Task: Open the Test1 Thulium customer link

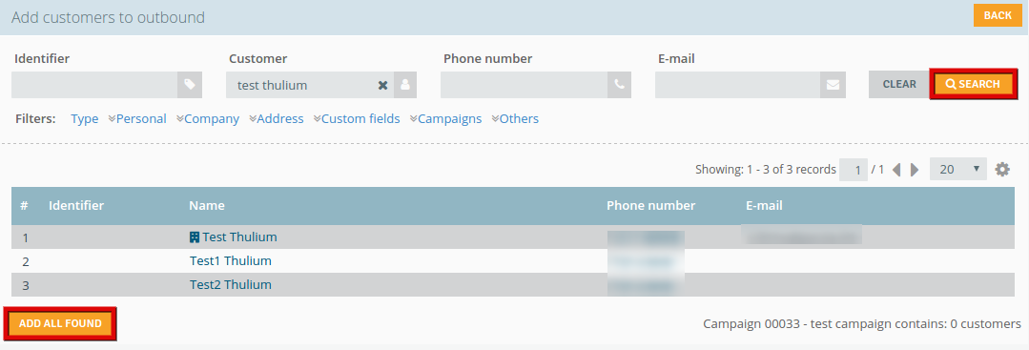Action: [231, 260]
